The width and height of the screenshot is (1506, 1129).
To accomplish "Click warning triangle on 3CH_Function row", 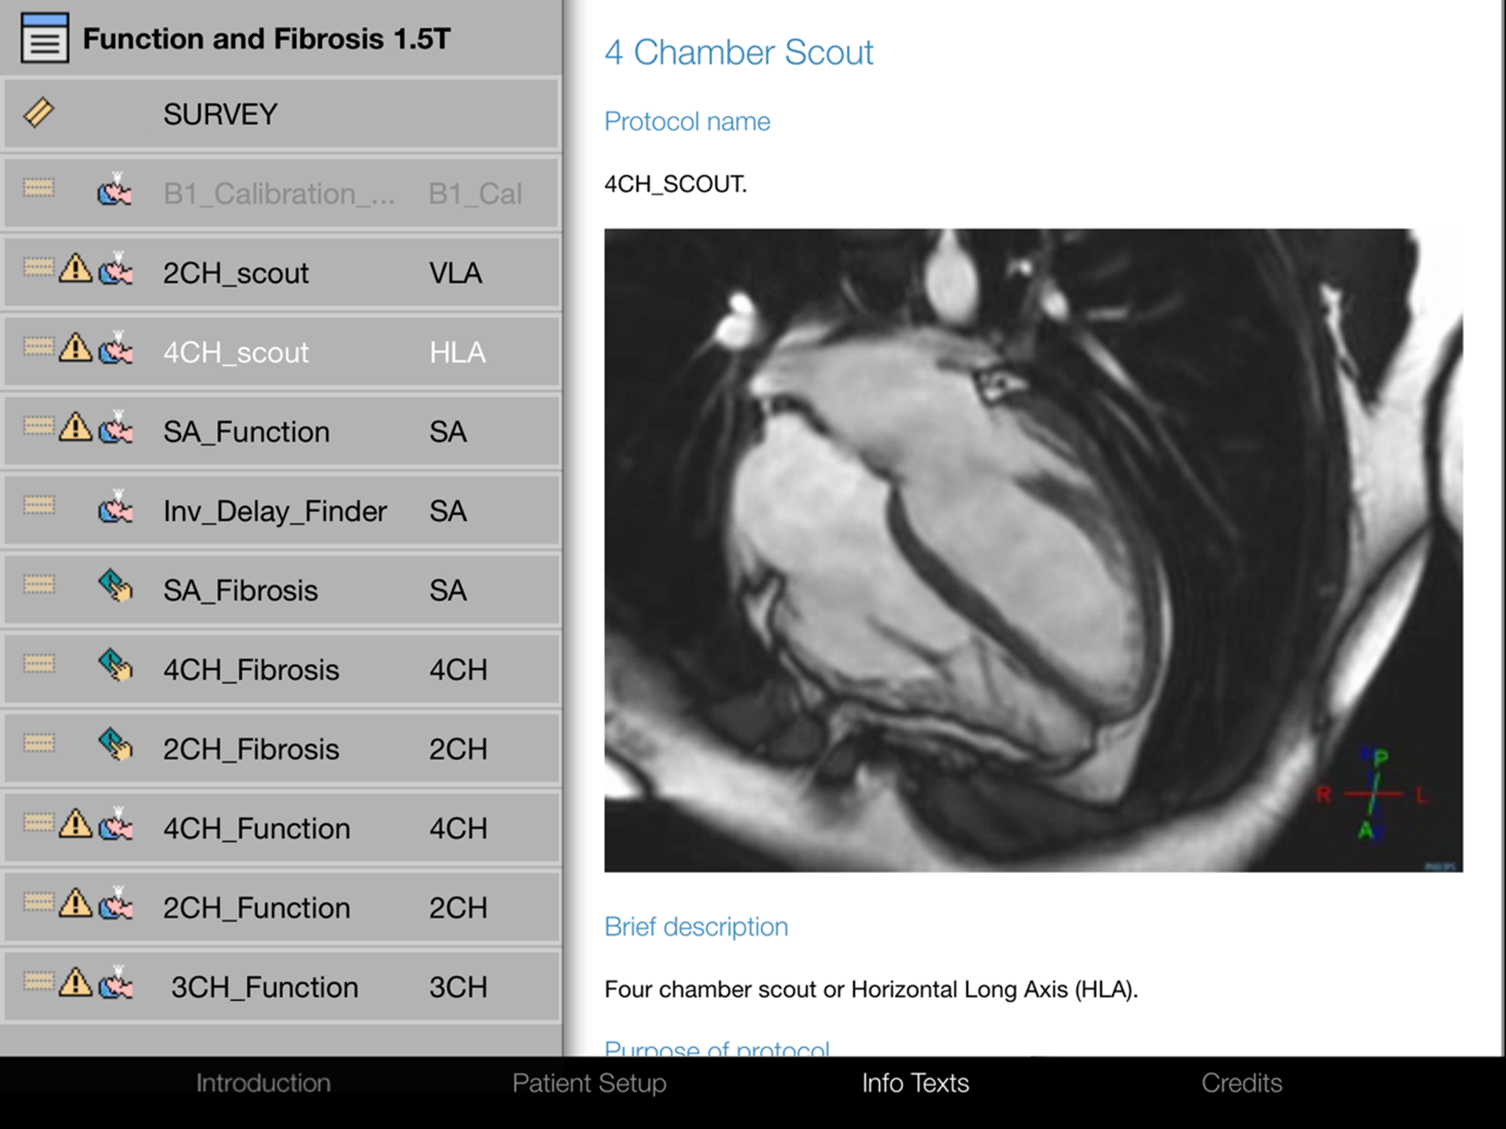I will coord(75,983).
